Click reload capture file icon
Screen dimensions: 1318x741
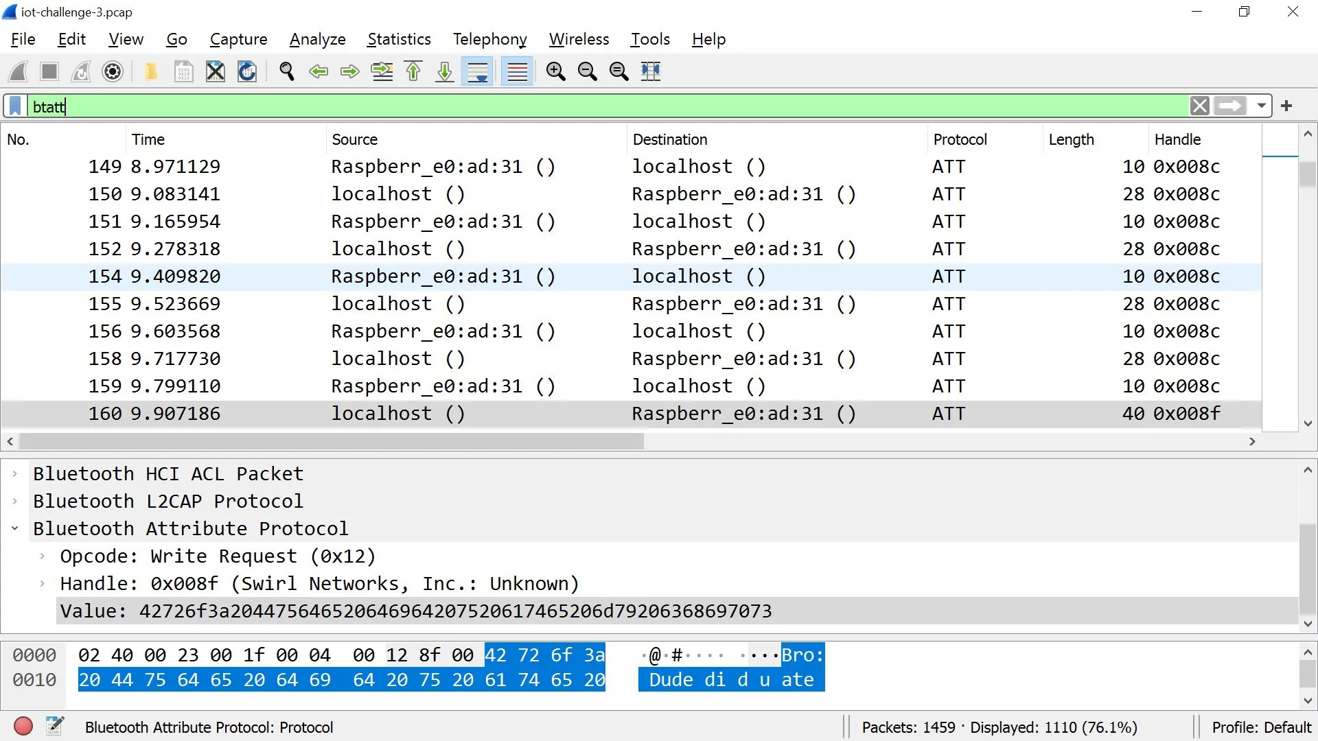coord(247,71)
